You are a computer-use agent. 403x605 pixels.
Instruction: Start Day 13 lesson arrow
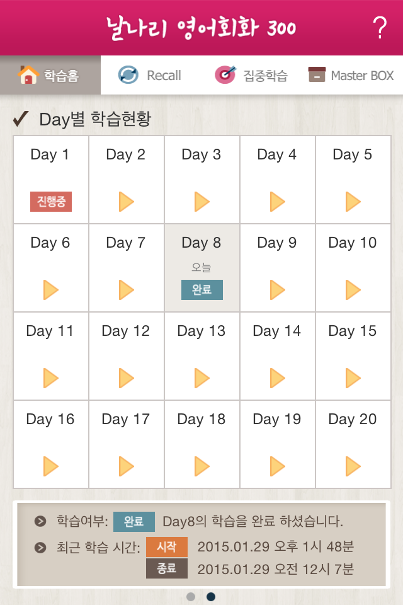point(202,378)
